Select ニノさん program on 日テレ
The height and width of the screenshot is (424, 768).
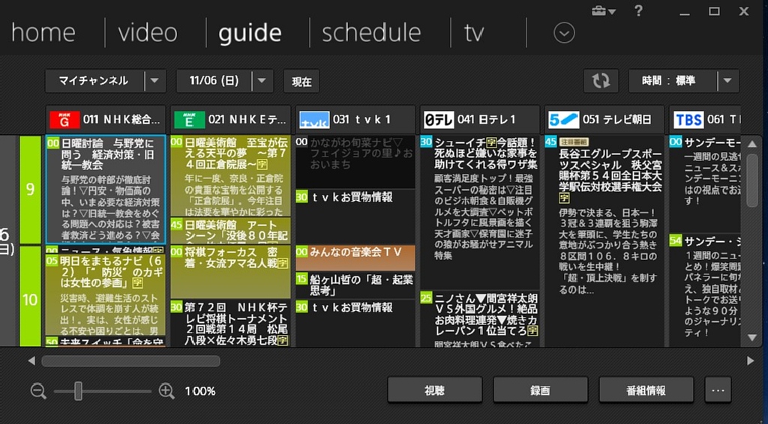(479, 318)
